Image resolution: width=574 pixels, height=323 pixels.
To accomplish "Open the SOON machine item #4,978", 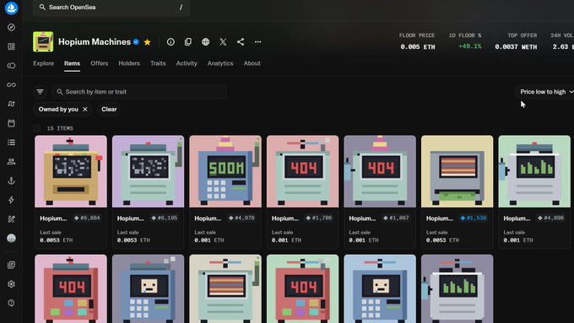I will click(x=225, y=171).
